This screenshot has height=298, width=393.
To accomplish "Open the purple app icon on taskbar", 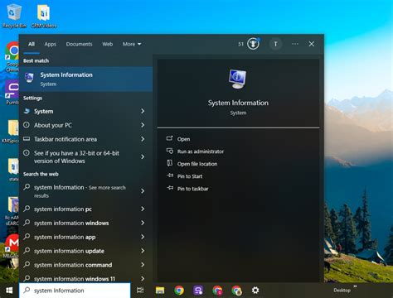I will [x=198, y=291].
